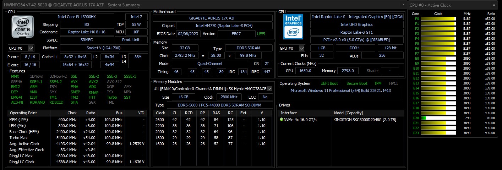Click the AES-NI feature label
This screenshot has width=502, height=170.
coord(17,102)
